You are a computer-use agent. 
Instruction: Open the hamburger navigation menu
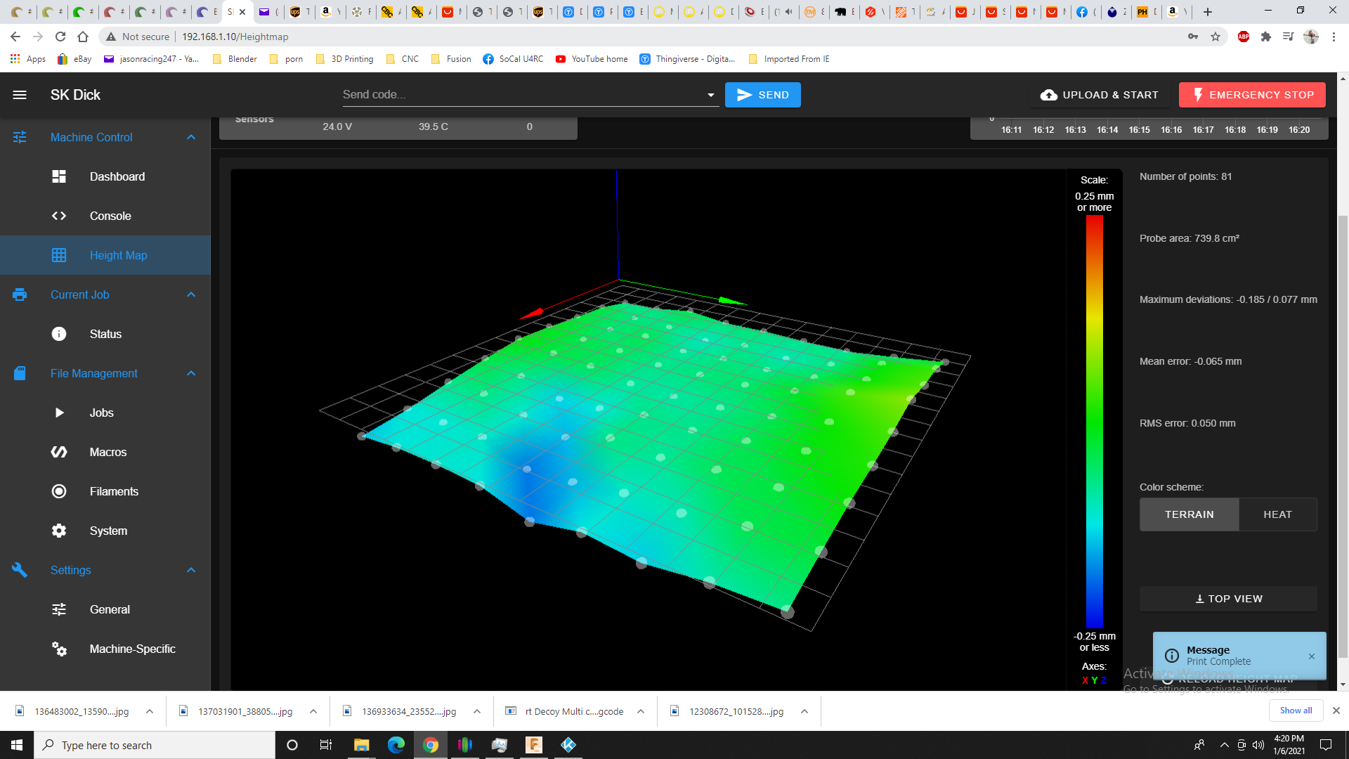(x=20, y=95)
